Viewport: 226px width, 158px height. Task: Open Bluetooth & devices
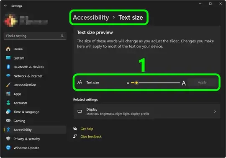click(x=28, y=67)
